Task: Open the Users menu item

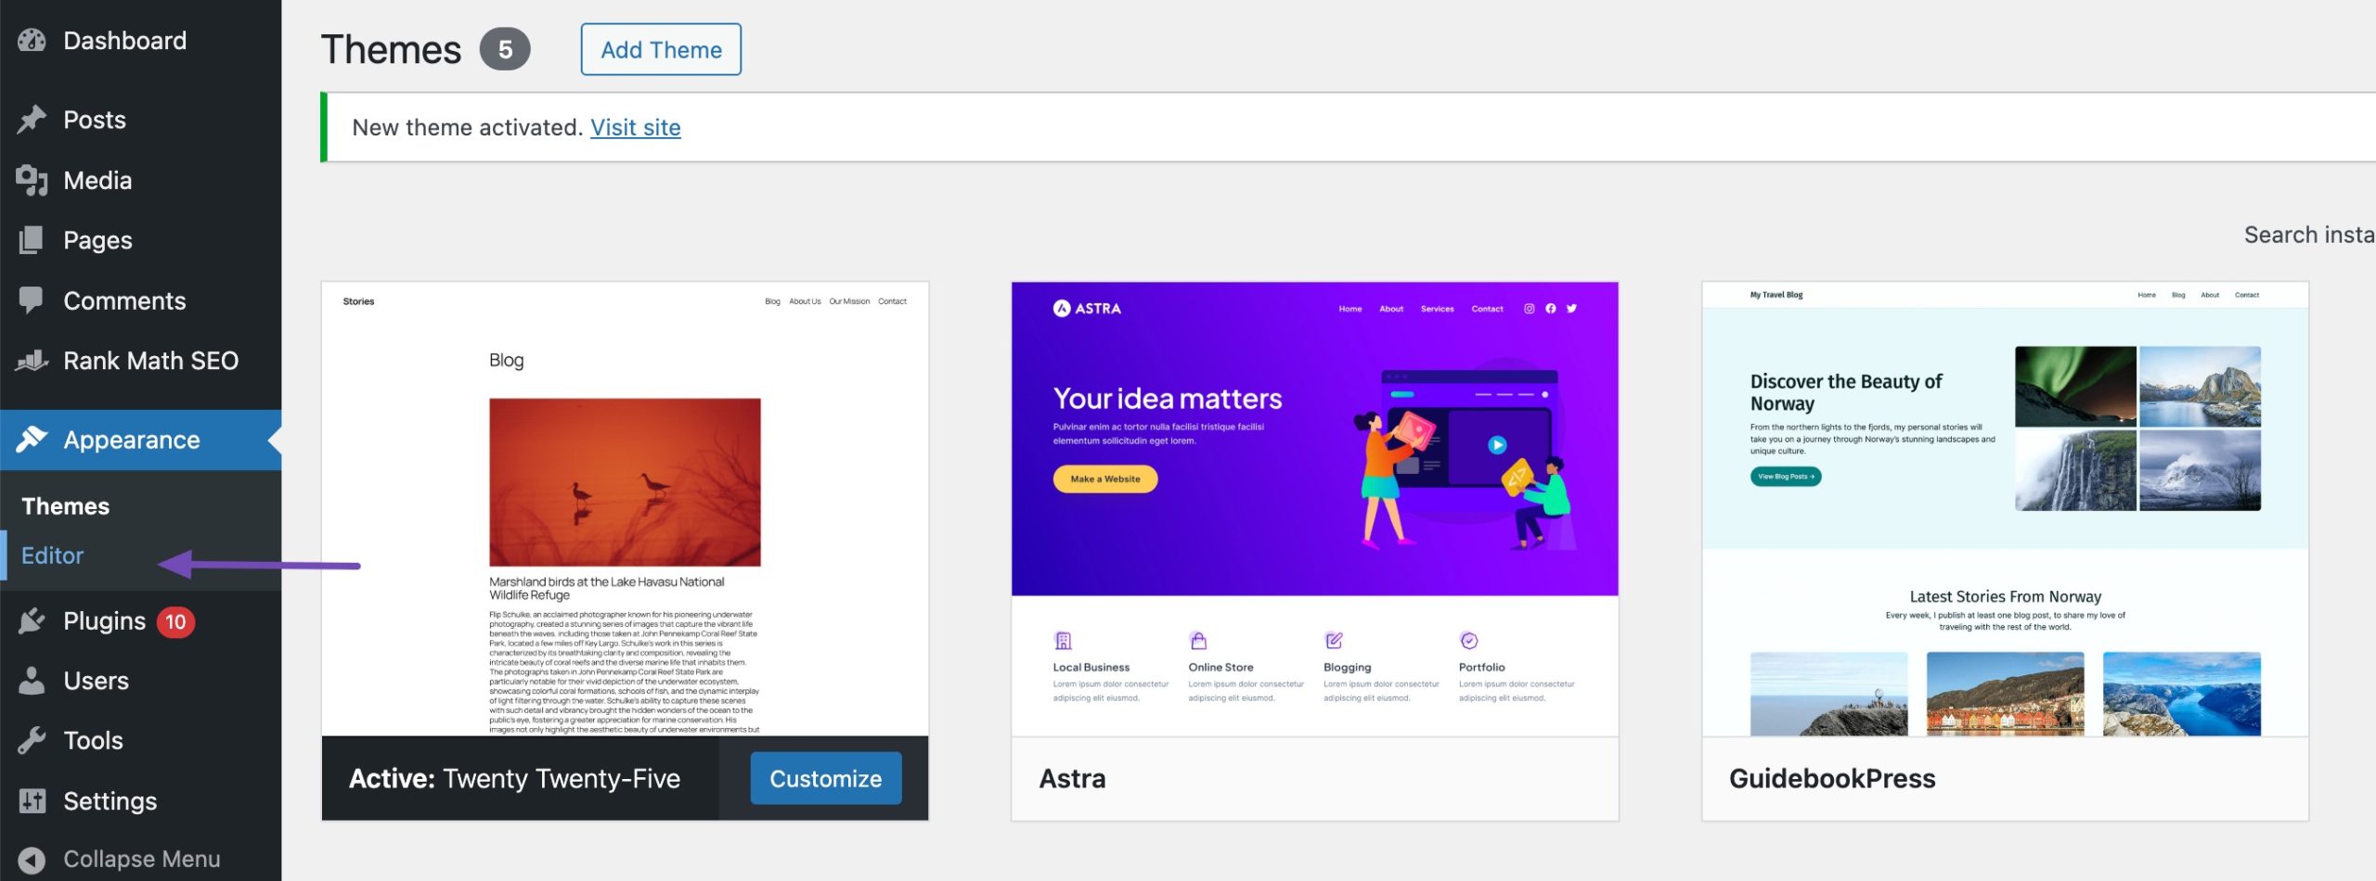Action: click(140, 681)
